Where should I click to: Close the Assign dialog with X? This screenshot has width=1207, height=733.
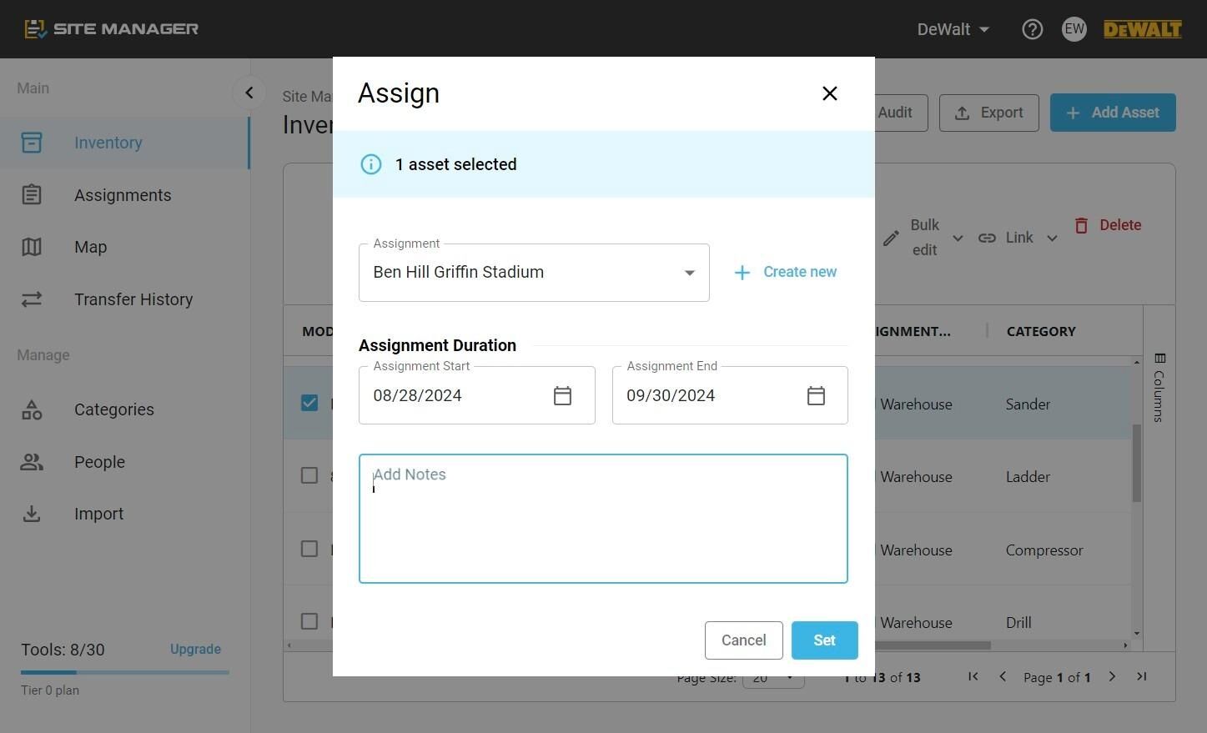pos(829,93)
